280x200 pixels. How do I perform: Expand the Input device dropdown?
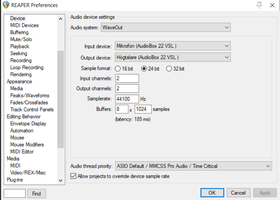pyautogui.click(x=173, y=46)
